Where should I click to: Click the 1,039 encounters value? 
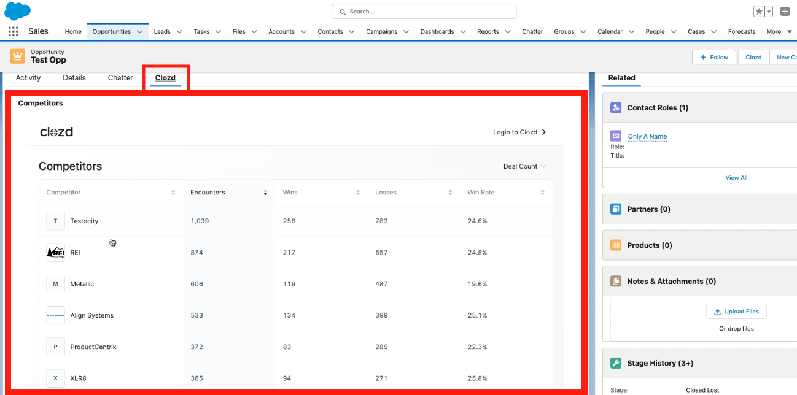coord(200,221)
